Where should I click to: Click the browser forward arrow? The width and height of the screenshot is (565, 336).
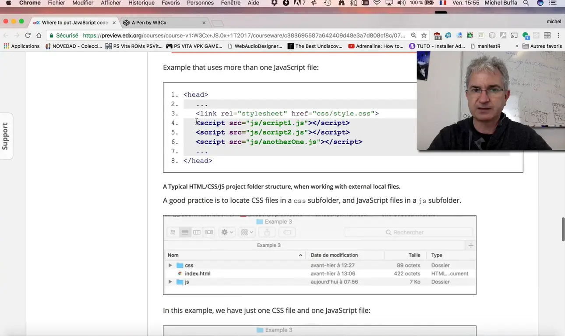(17, 35)
